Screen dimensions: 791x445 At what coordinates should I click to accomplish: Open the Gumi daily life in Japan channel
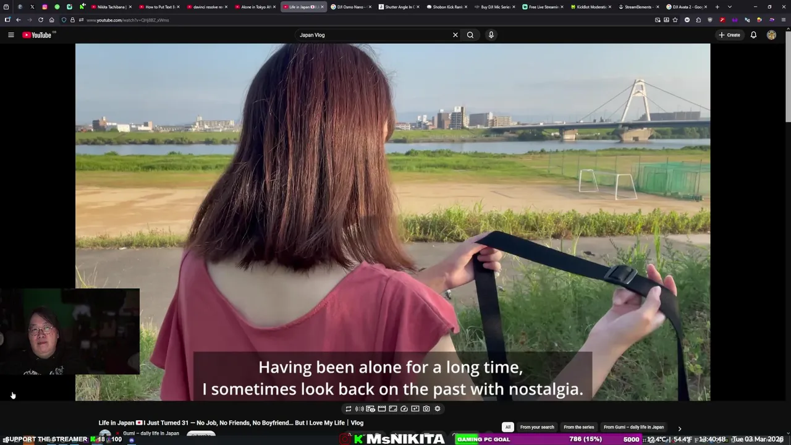(x=151, y=433)
